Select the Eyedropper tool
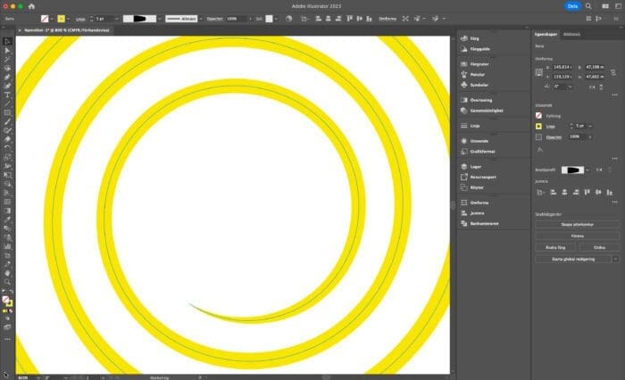 coord(7,219)
